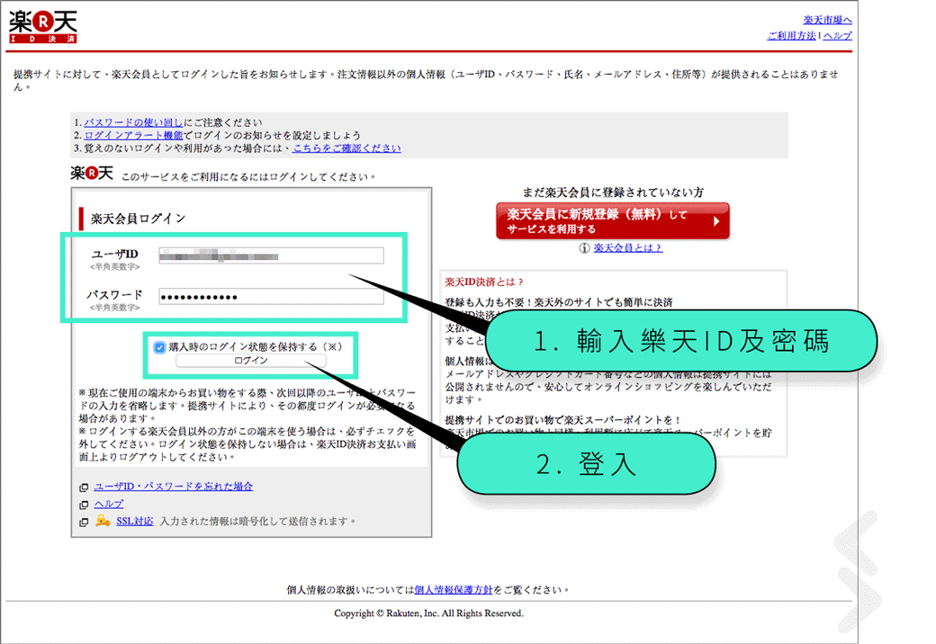936x644 pixels.
Task: Click the popup icon beside the lower ヘルプ link
Action: tap(84, 505)
